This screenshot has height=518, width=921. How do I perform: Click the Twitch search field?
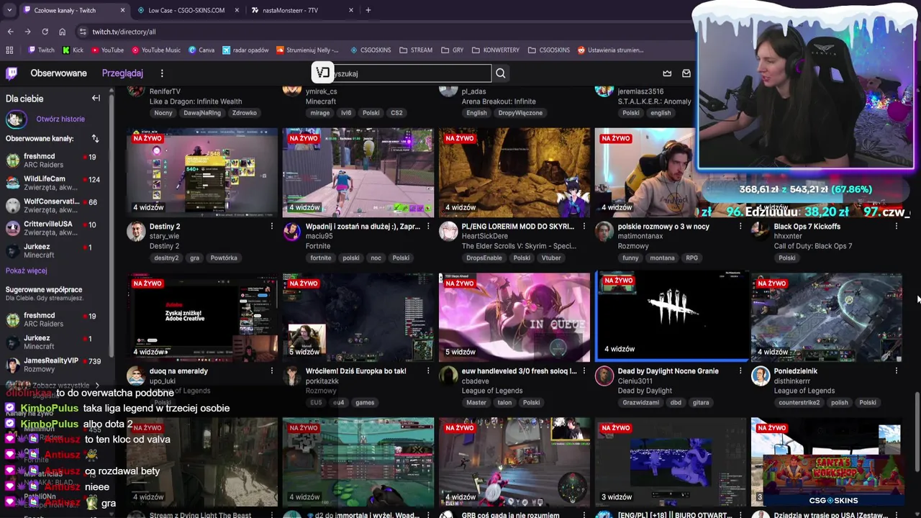[x=410, y=73]
